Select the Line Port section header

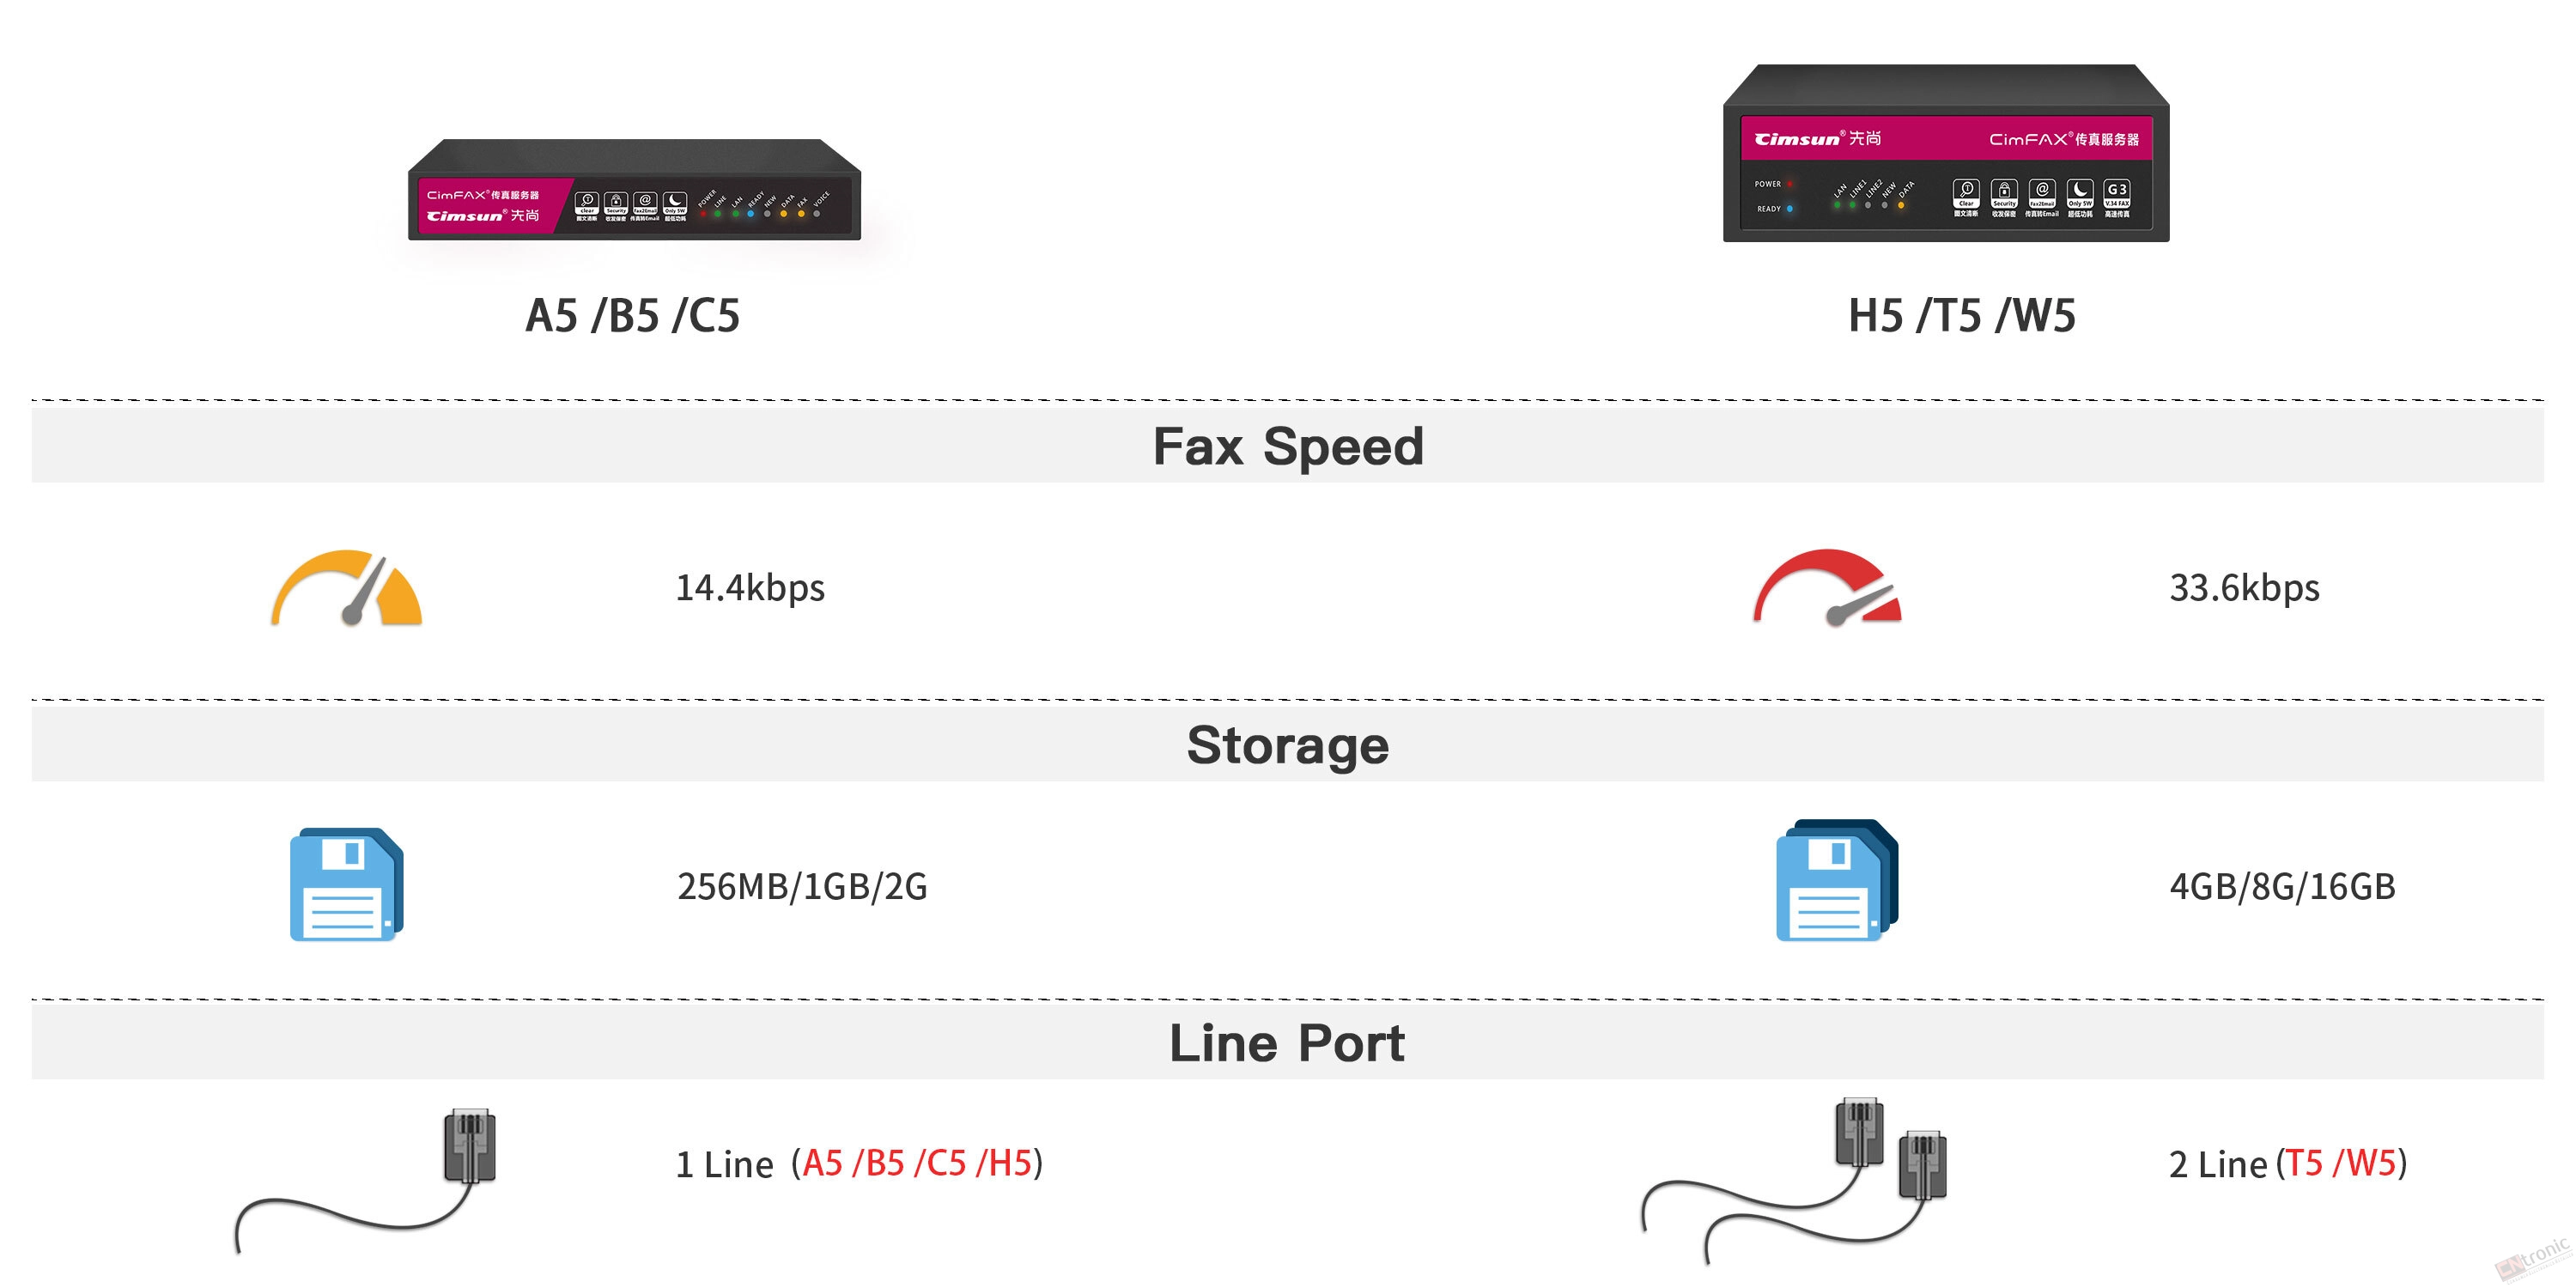click(x=1287, y=1043)
